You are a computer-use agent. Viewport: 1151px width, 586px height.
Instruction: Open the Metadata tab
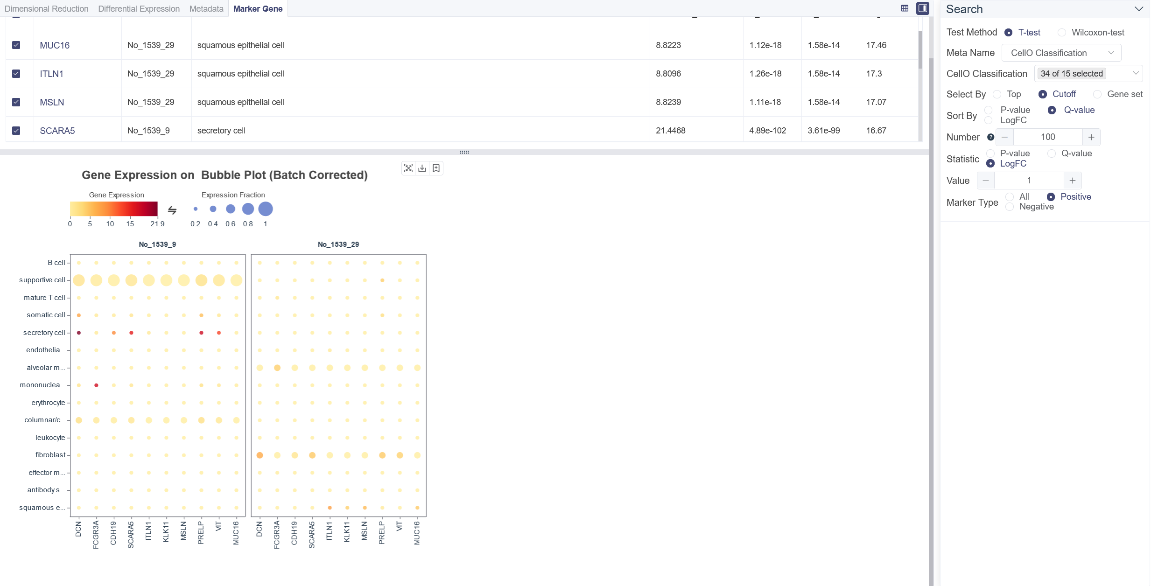(206, 9)
